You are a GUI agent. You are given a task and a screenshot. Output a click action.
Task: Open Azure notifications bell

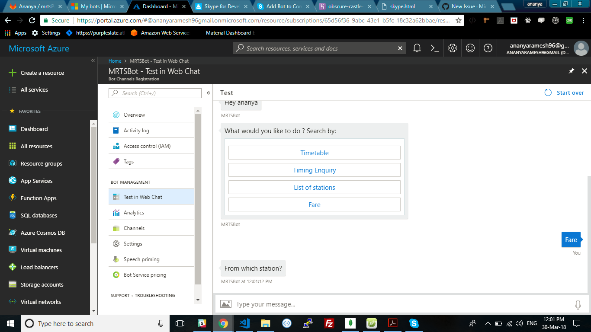click(x=417, y=48)
